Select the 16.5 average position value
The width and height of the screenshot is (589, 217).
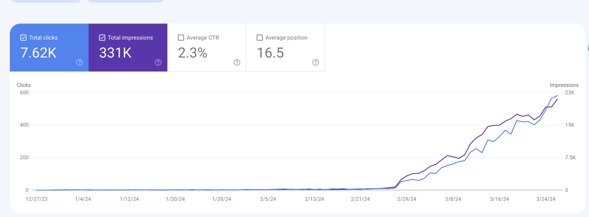270,53
